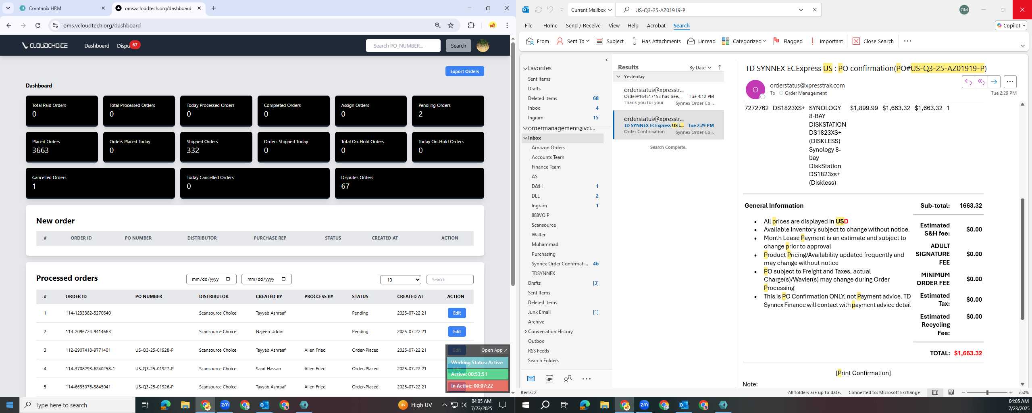
Task: Filter search by Unread messages
Action: pyautogui.click(x=701, y=41)
